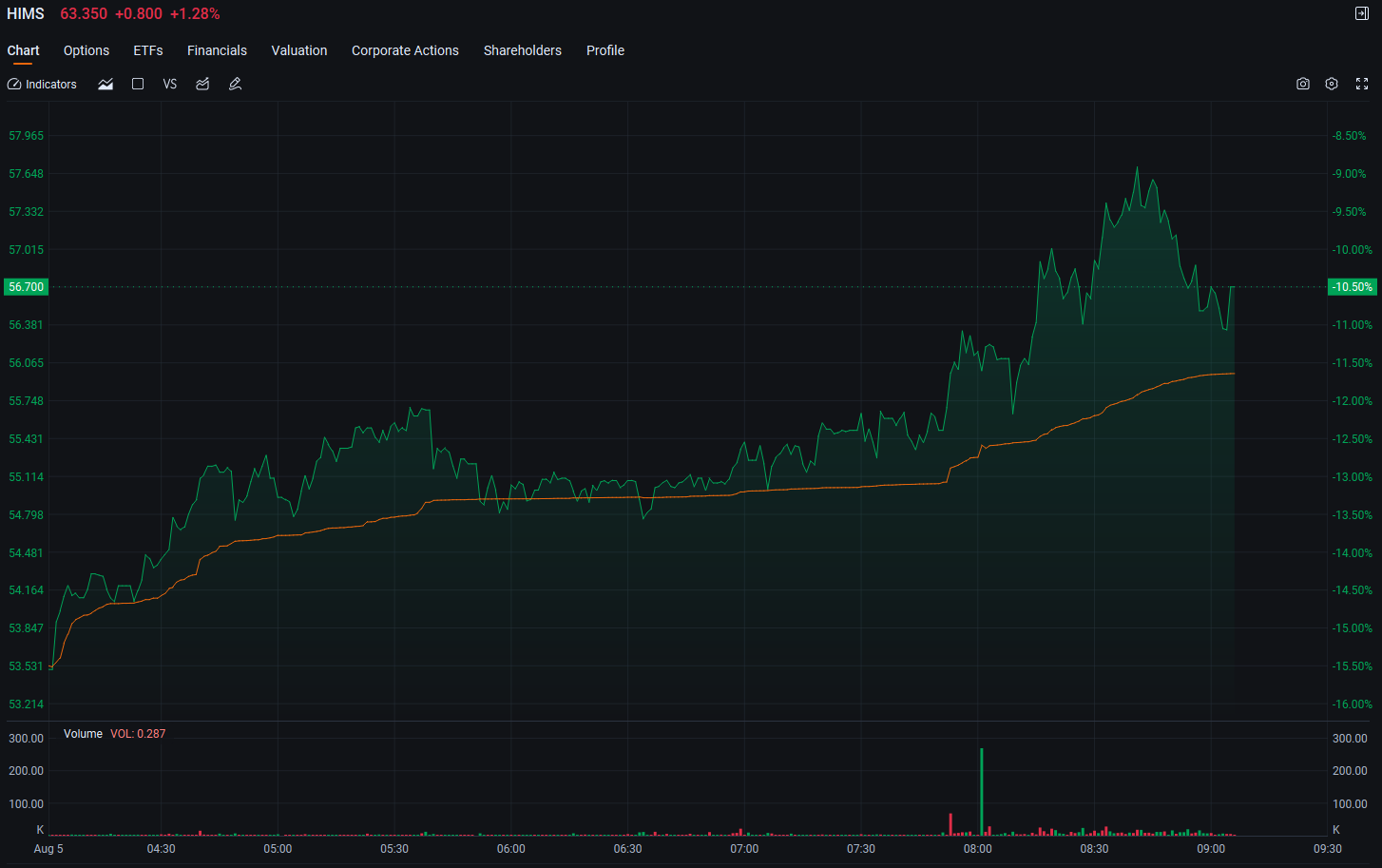Change chart type with the area chart icon
1382x868 pixels.
click(106, 85)
